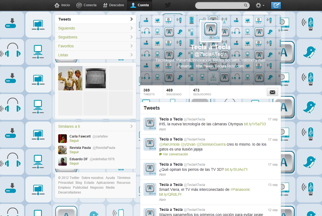Open the bit.ly/V5a733 link in tweet
322x216 pixels.
point(255,124)
